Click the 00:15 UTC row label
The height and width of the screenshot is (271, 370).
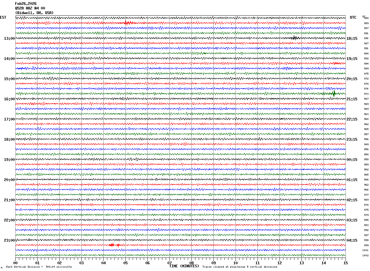[x=352, y=160]
